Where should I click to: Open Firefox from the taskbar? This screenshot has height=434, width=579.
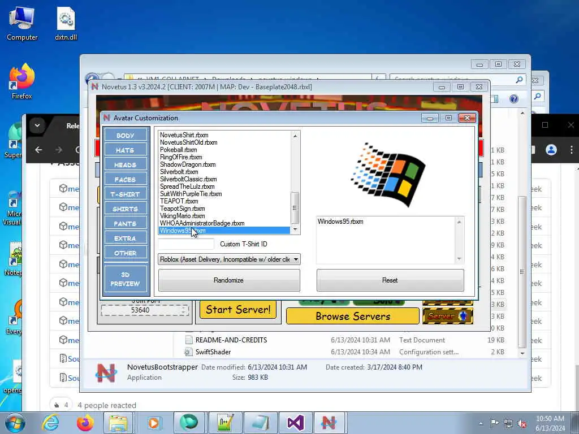pos(85,423)
